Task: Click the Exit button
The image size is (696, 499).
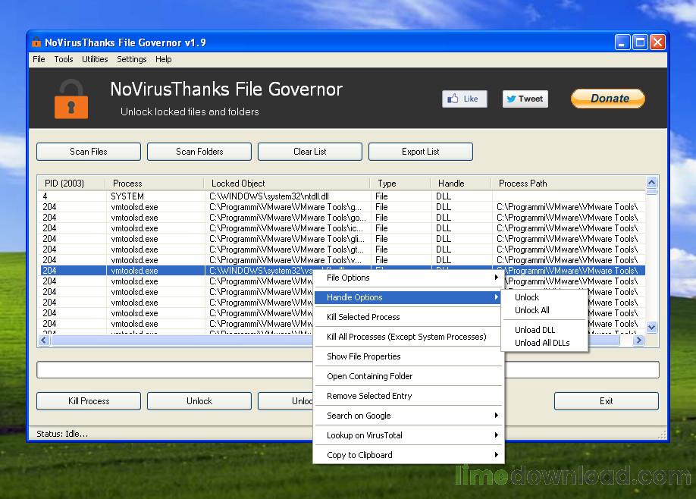Action: click(607, 401)
